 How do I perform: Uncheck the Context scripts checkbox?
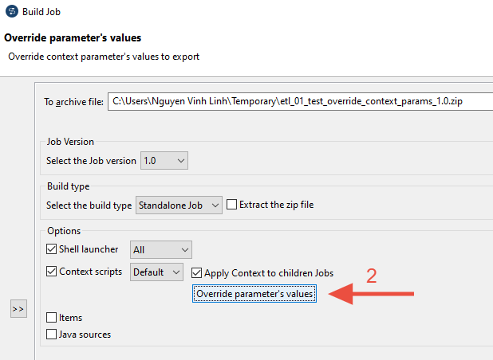pyautogui.click(x=52, y=271)
